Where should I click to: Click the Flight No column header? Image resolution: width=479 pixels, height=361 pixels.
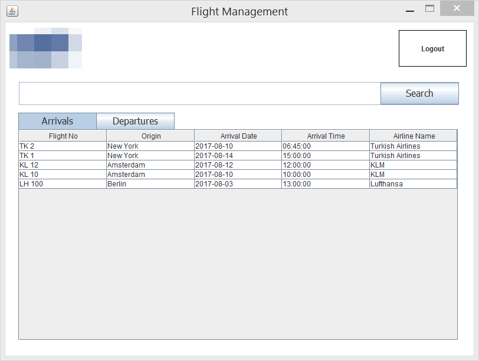click(63, 136)
